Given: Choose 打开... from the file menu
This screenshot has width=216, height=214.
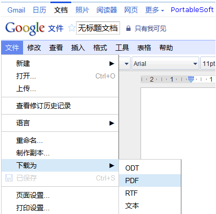Looking at the screenshot, I should (60, 76).
